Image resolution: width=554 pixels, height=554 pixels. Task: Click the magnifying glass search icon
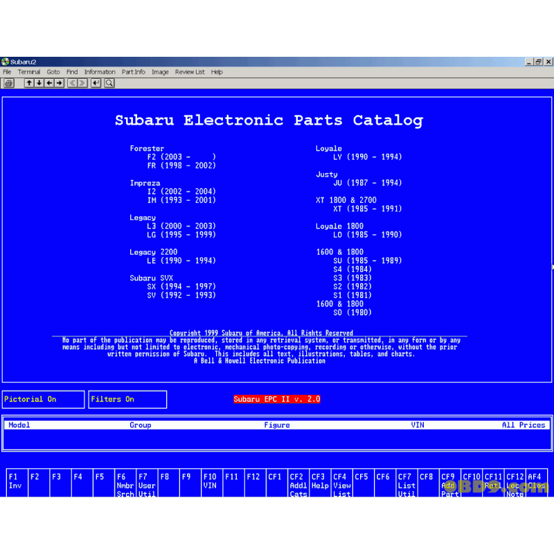click(109, 83)
